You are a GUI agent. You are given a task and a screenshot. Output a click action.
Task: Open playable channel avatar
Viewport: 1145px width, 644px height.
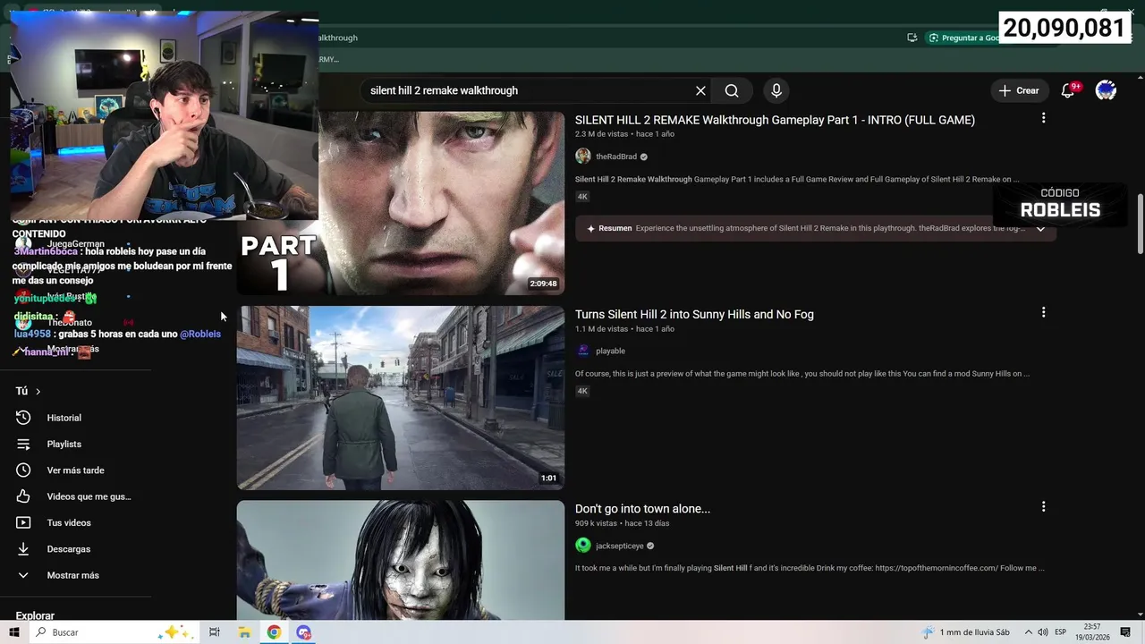583,351
